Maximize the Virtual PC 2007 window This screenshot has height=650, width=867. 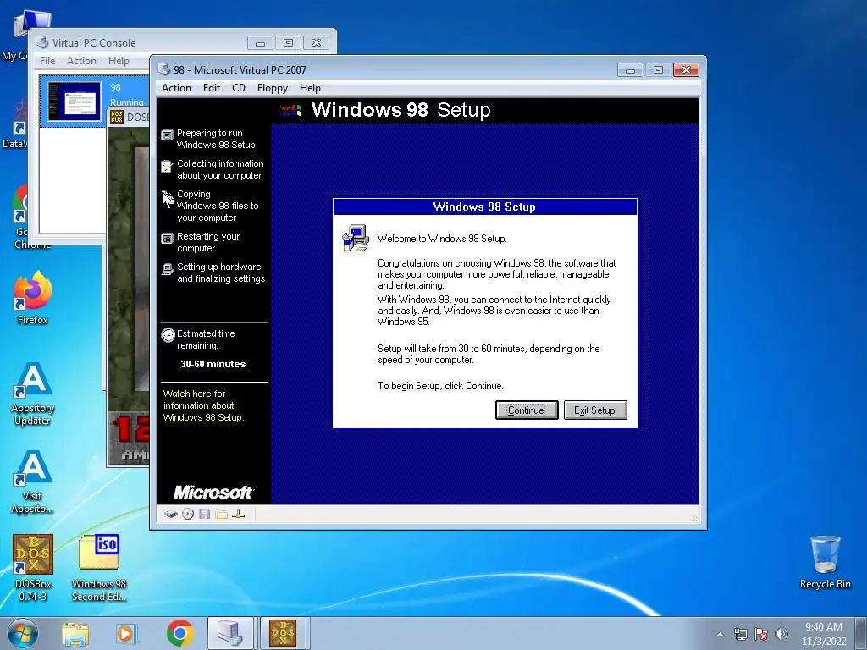click(658, 69)
